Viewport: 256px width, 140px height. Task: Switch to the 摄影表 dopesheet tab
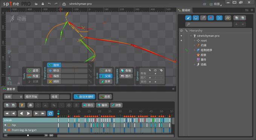click(x=9, y=89)
